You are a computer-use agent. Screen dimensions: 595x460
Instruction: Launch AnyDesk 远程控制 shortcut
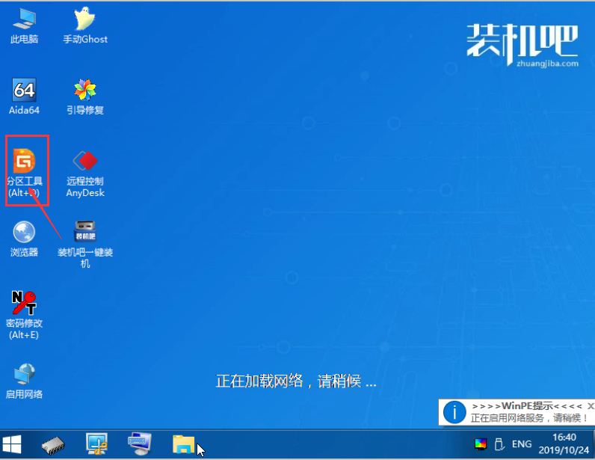[84, 165]
